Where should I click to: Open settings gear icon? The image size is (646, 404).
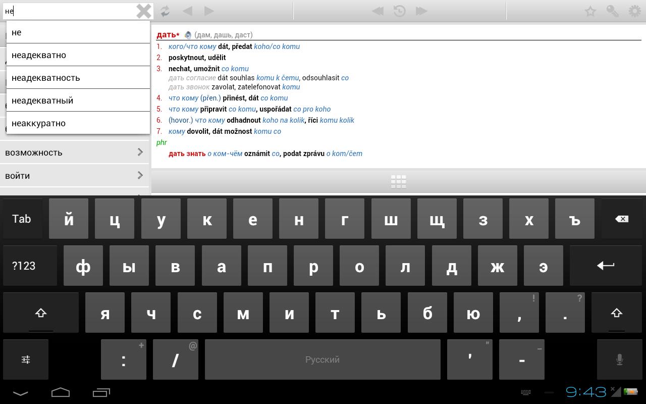click(634, 11)
